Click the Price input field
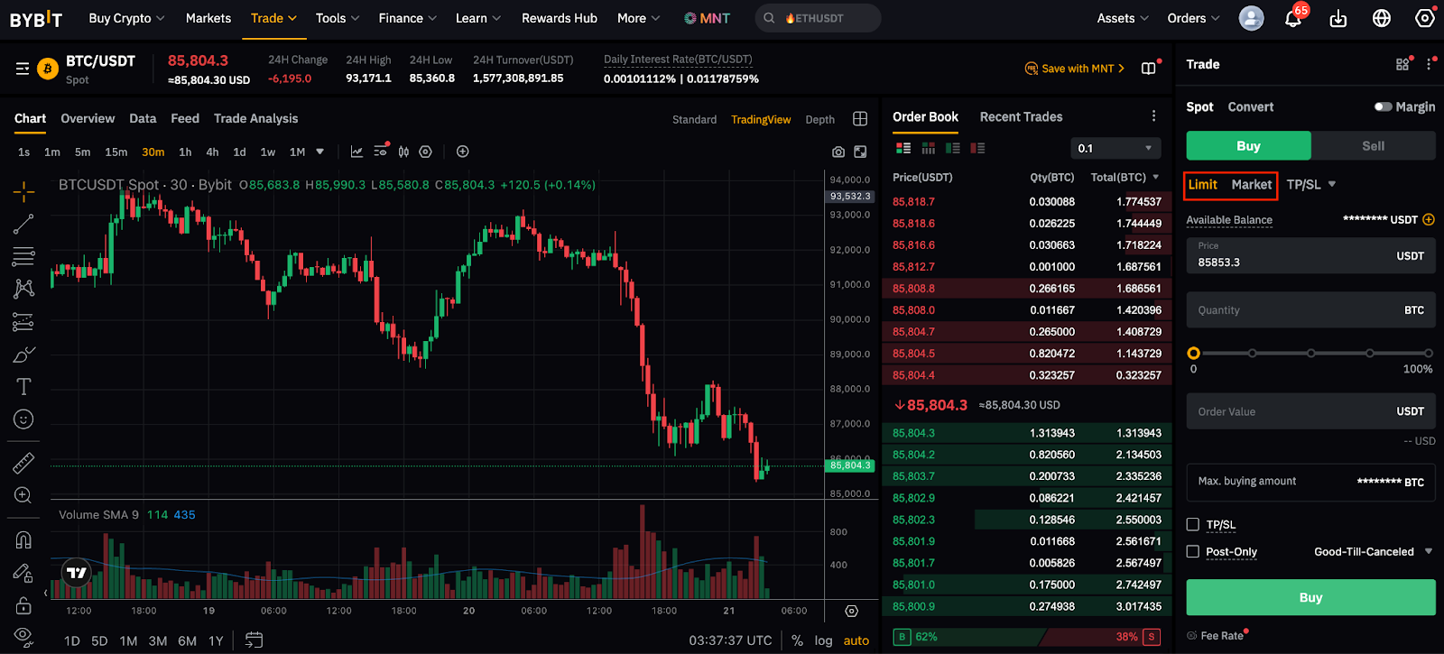Viewport: 1444px width, 654px height. tap(1310, 255)
